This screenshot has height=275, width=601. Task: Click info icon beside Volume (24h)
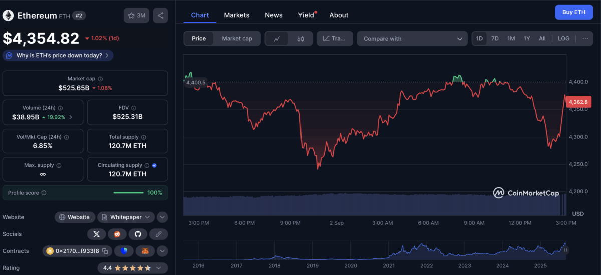click(61, 108)
